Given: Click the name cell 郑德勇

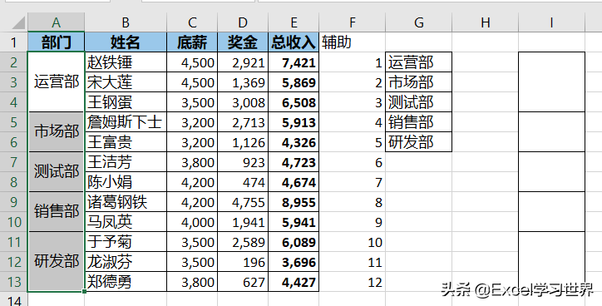Looking at the screenshot, I should (x=126, y=282).
